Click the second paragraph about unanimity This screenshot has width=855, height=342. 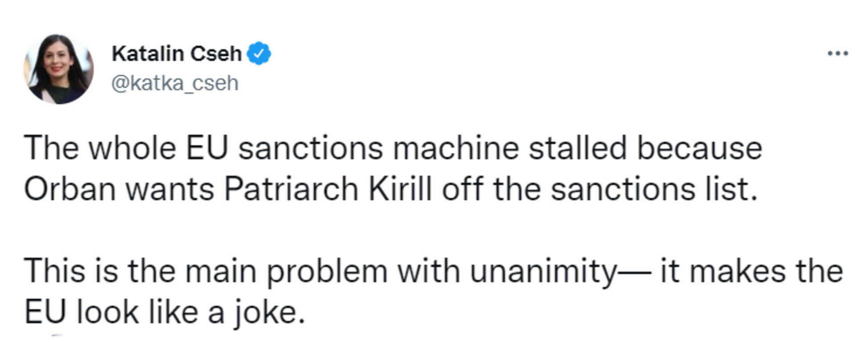pyautogui.click(x=433, y=292)
